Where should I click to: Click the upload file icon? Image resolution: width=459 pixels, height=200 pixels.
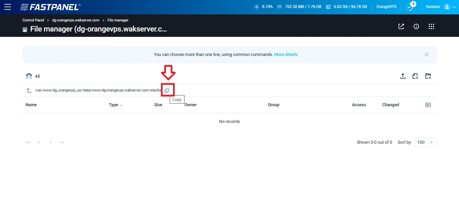[x=403, y=76]
